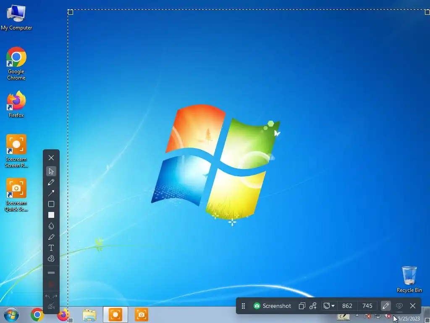Select the highlighter marker tool
The image size is (430, 323).
(x=51, y=237)
